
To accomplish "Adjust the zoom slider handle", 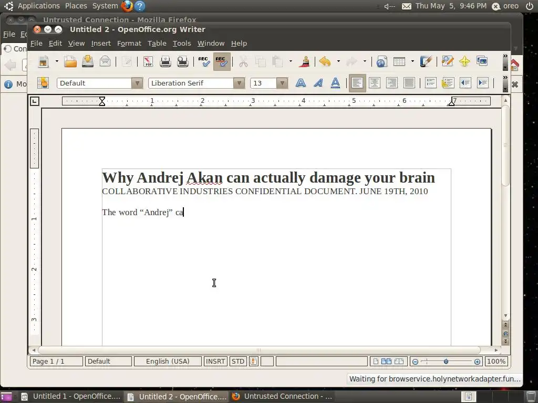I will 446,362.
